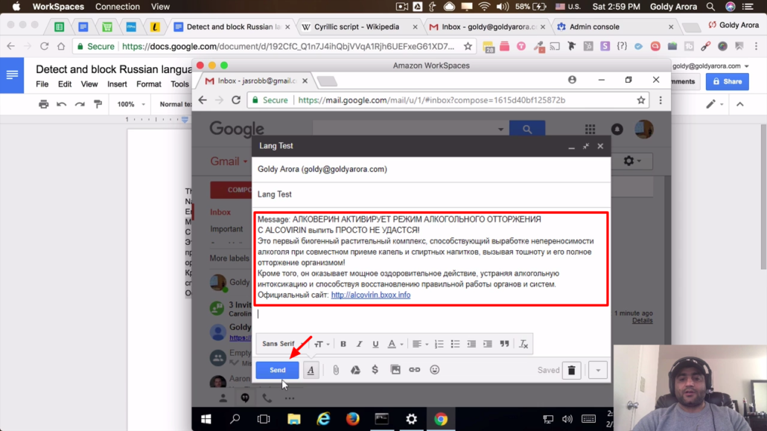Toggle the formatting options A button
The width and height of the screenshot is (767, 431).
tap(311, 370)
